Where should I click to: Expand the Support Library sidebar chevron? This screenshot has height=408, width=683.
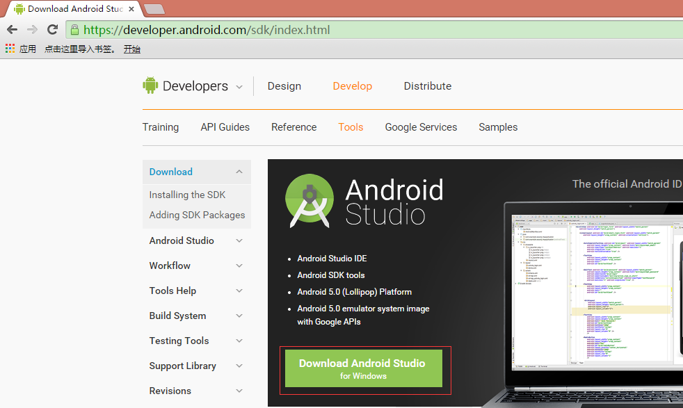click(x=239, y=366)
